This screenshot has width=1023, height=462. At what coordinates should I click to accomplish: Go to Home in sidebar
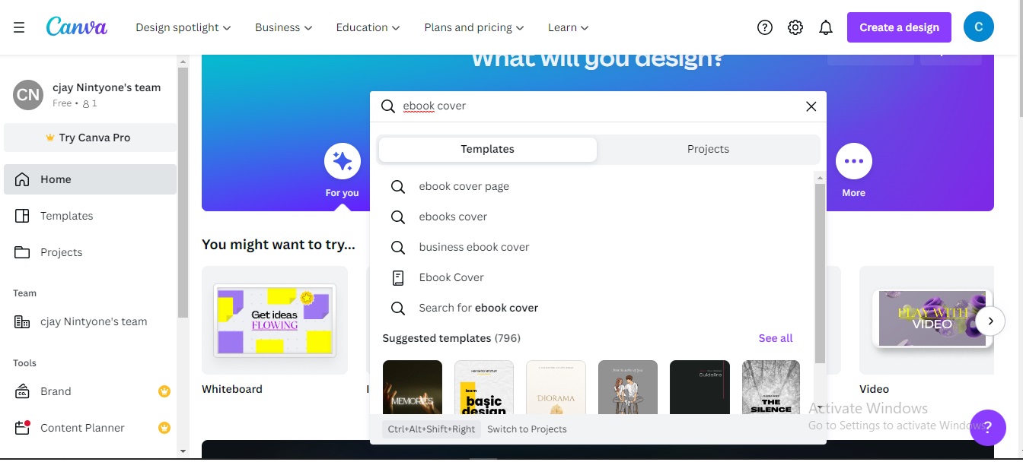(x=90, y=179)
